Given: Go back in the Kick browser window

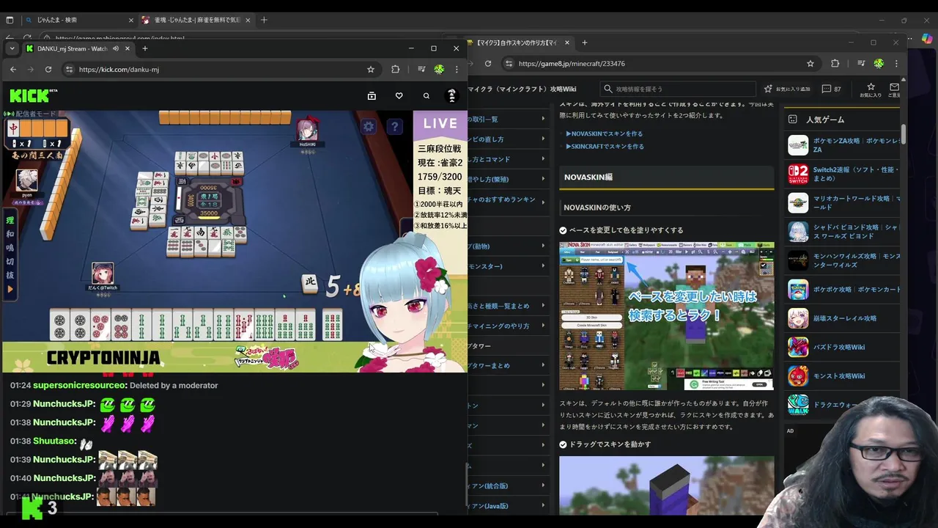Looking at the screenshot, I should (13, 69).
